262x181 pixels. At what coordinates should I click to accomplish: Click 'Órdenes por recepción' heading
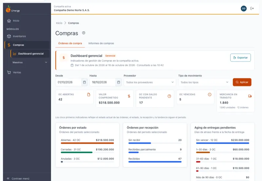tap(142, 128)
